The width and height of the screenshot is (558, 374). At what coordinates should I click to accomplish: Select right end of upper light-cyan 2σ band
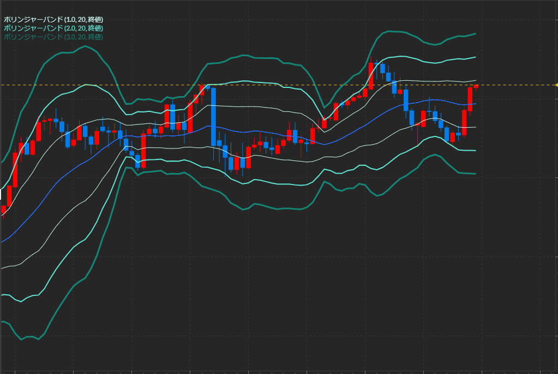[x=475, y=57]
